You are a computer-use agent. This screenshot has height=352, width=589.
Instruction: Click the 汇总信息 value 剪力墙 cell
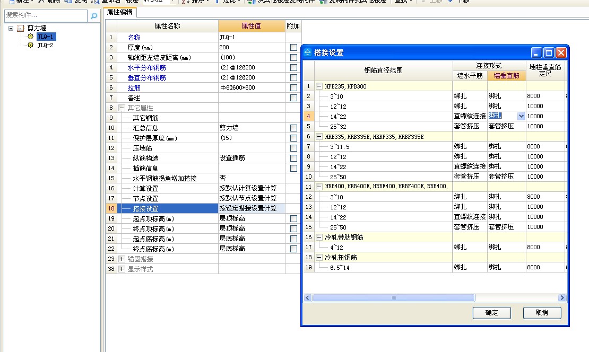(x=252, y=128)
